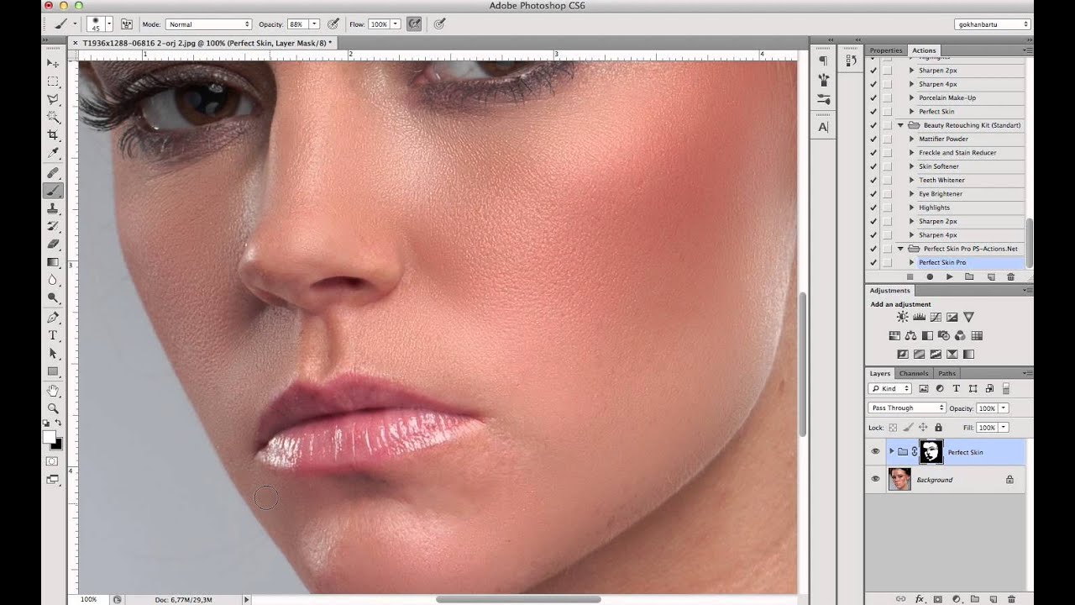Expand the Perfect Skin layer group
The width and height of the screenshot is (1075, 605).
pos(891,452)
